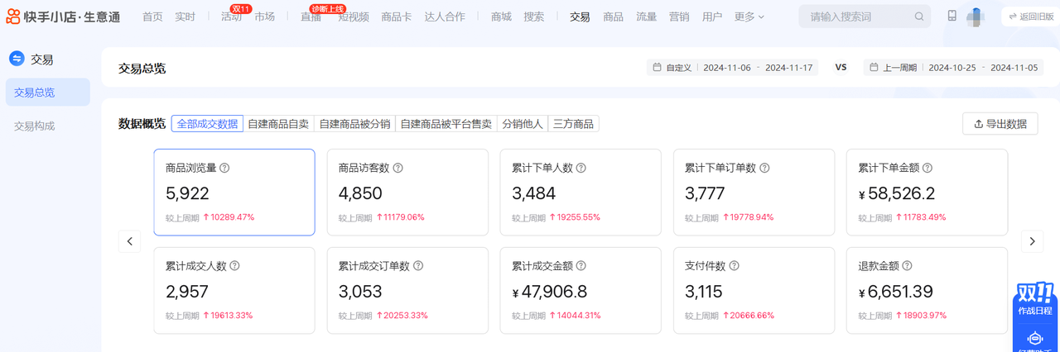Viewport: 1060px width, 352px height.
Task: Expand the 更多 navigation menu
Action: click(749, 17)
